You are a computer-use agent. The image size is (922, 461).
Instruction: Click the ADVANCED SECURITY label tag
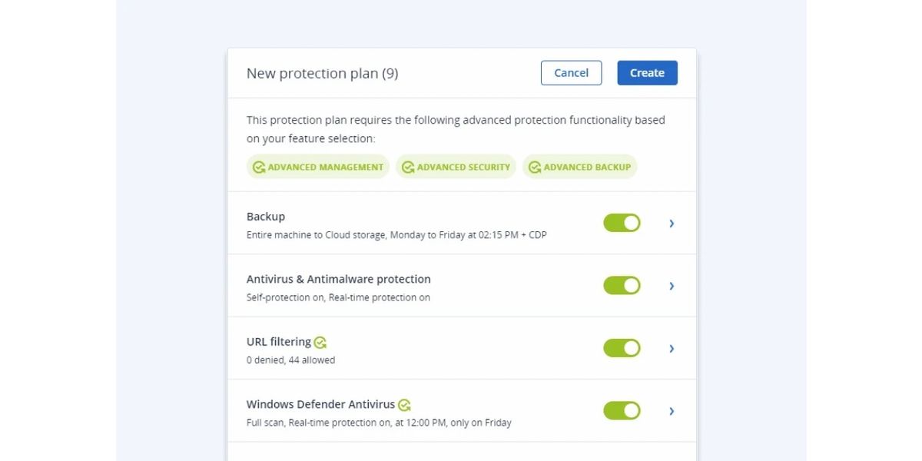[x=463, y=167]
